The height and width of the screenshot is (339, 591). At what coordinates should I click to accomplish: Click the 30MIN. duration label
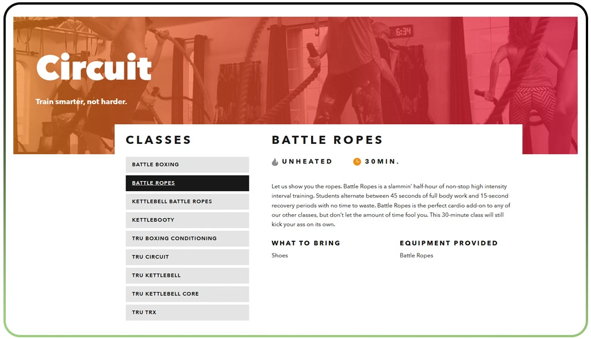point(382,162)
